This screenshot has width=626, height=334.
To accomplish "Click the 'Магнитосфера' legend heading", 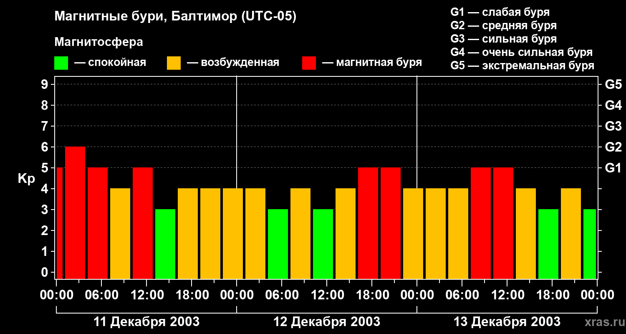I will point(98,42).
